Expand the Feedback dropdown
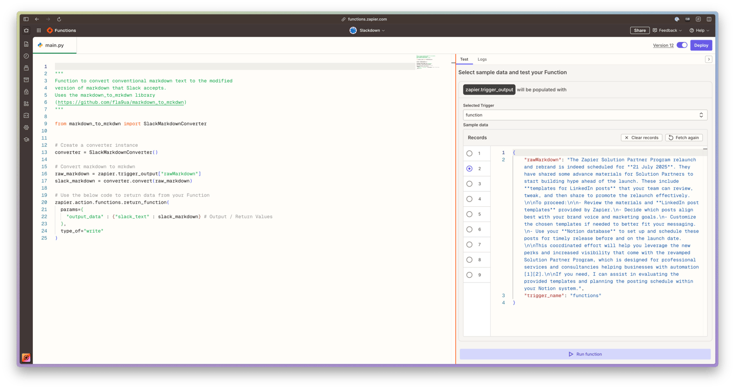735x389 pixels. tap(667, 30)
